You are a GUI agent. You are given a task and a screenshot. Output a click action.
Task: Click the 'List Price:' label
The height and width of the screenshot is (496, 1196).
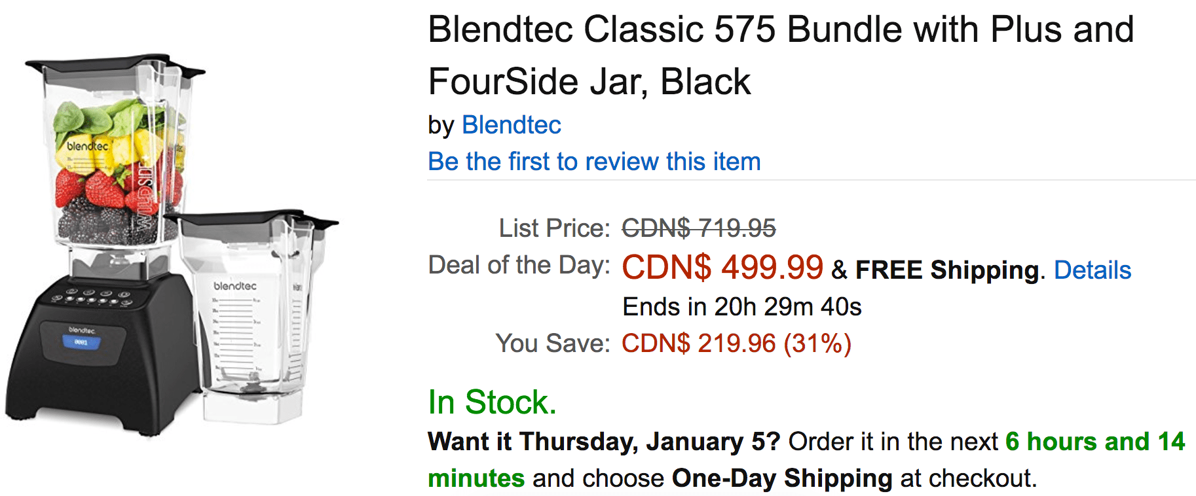click(554, 228)
